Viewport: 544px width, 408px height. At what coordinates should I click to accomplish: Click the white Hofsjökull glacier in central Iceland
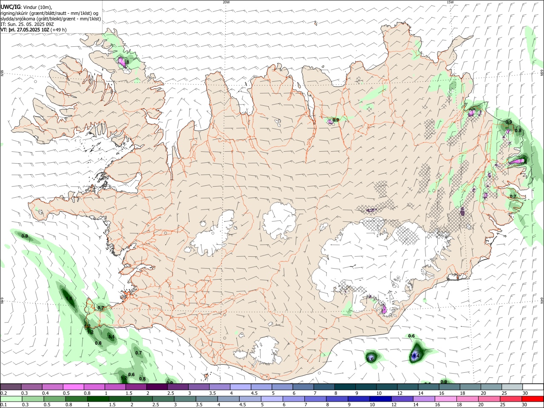[x=279, y=221]
